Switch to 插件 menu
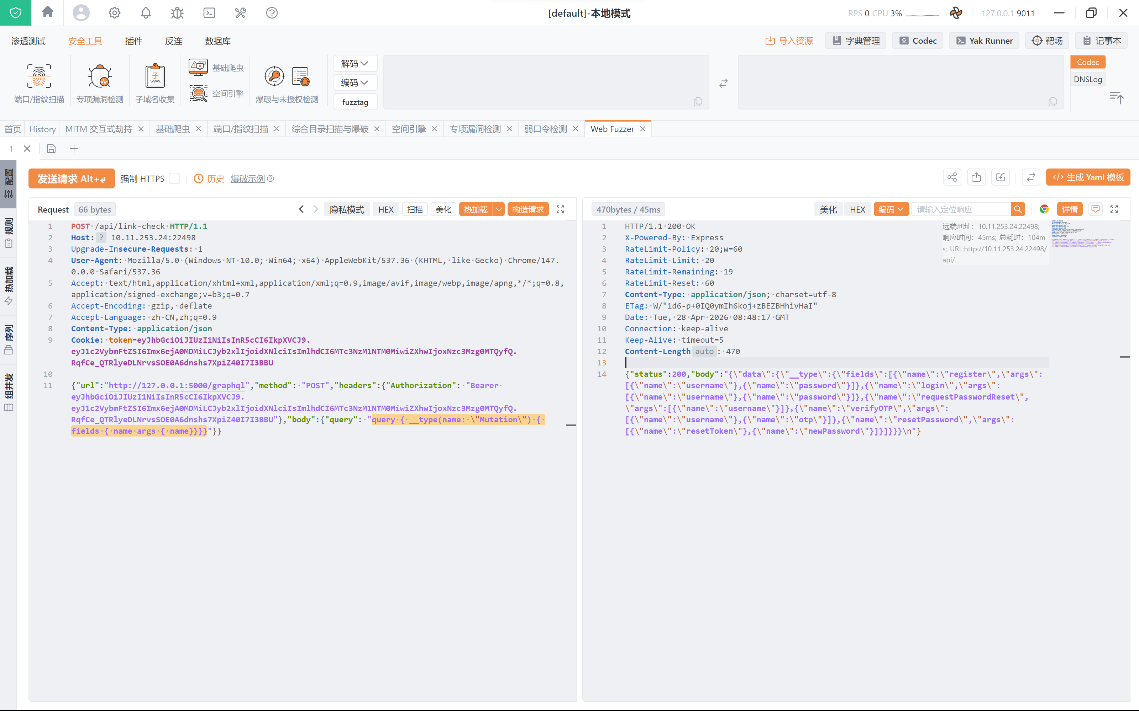This screenshot has width=1139, height=711. coord(134,41)
